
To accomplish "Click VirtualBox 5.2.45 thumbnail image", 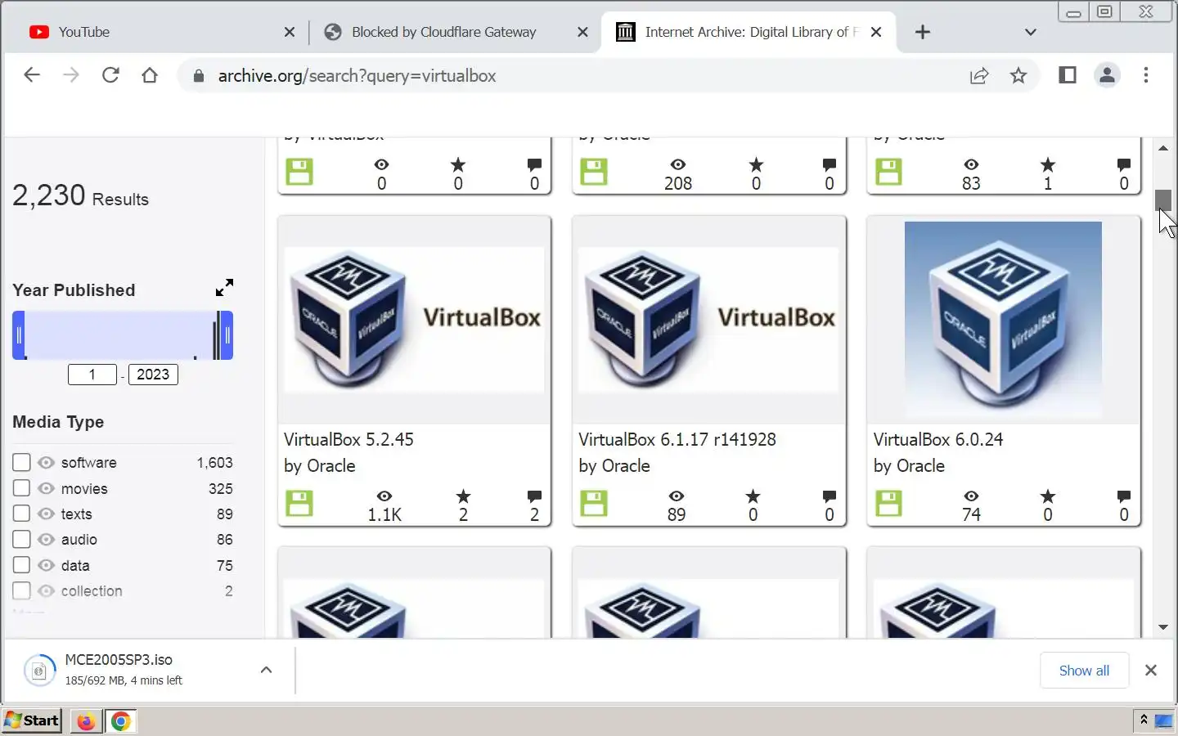I will tap(414, 320).
